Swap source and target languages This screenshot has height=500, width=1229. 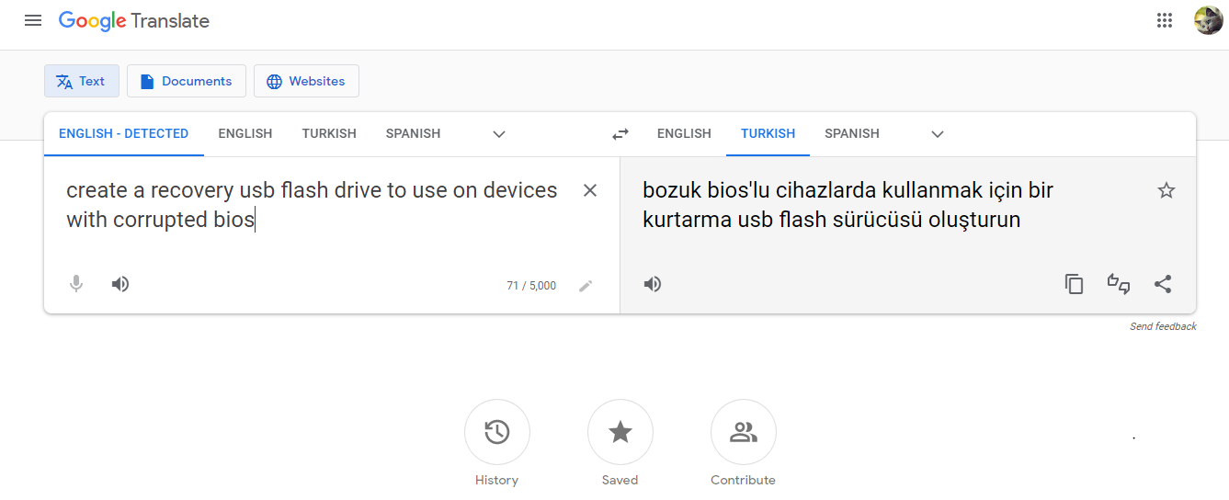tap(620, 134)
